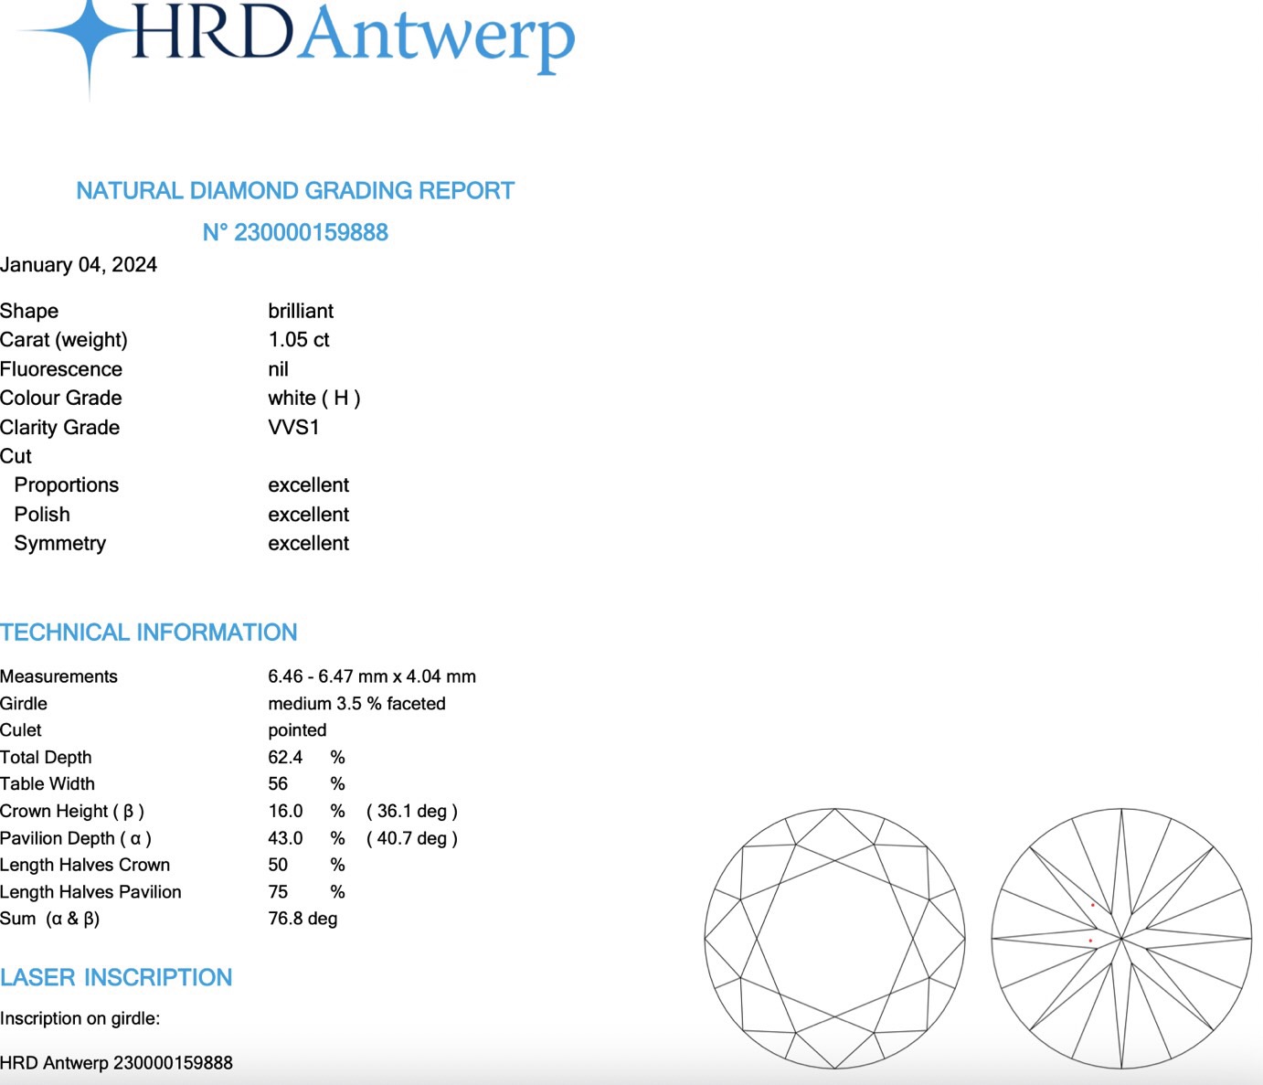Viewport: 1263px width, 1085px height.
Task: Click the Total Depth label
Action: point(46,757)
